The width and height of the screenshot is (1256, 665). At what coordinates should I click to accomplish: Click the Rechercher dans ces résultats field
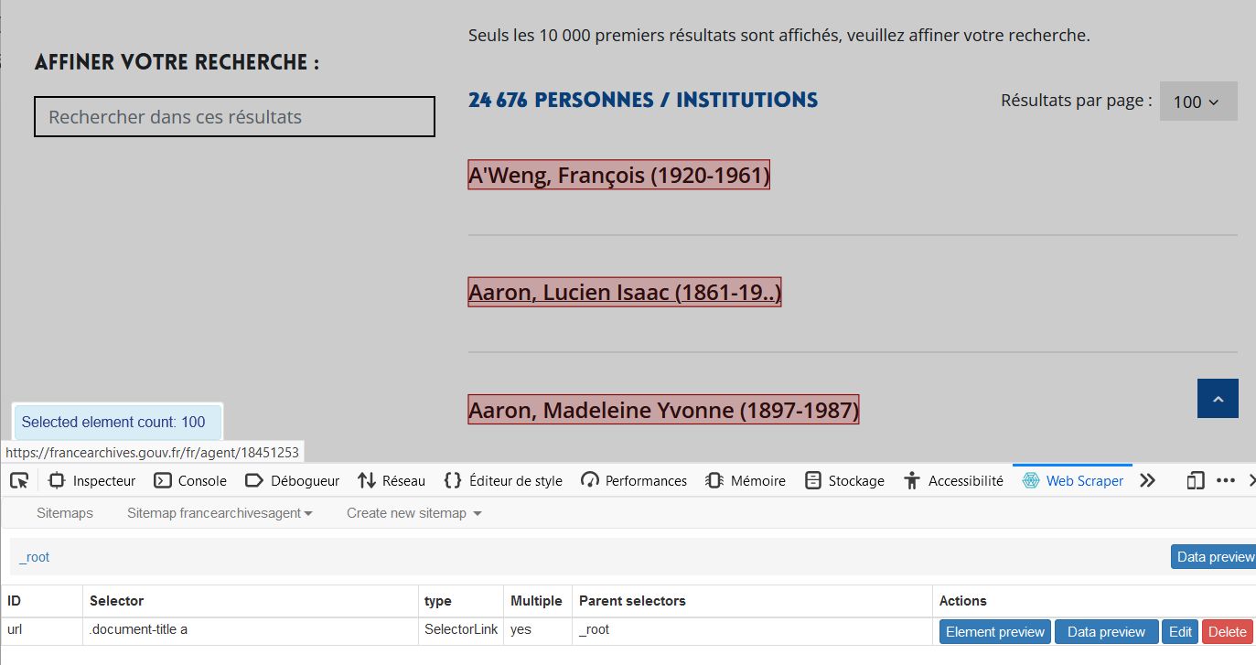tap(234, 117)
